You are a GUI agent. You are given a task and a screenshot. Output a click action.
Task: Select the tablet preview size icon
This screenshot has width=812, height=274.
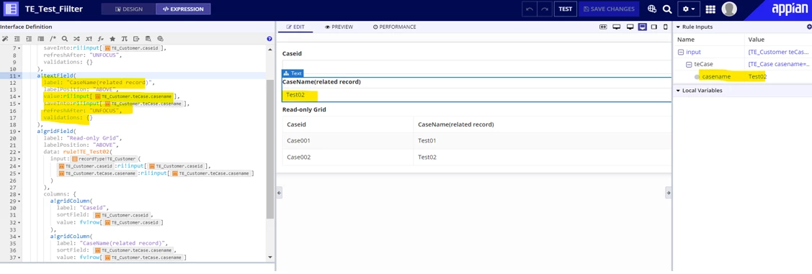(x=654, y=27)
